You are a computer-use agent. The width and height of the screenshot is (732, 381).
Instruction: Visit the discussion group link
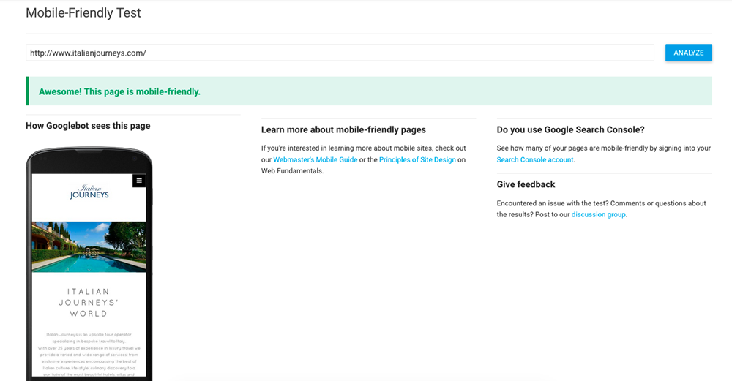[599, 214]
